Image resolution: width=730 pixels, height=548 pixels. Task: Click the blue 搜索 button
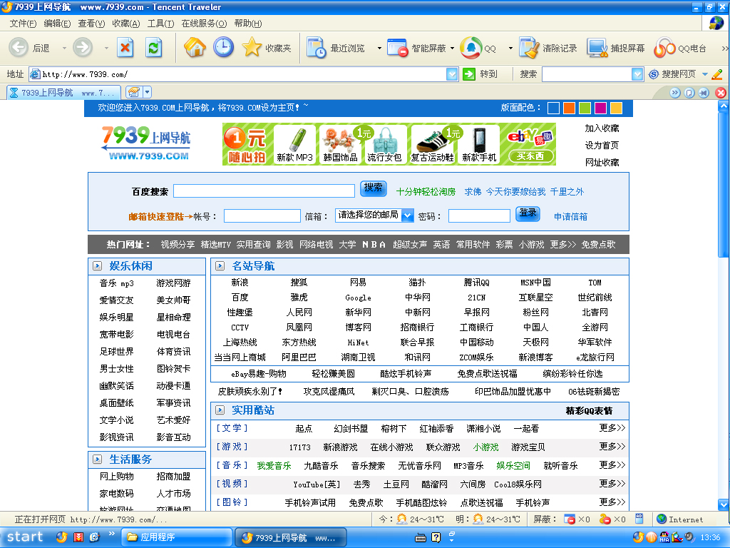coord(373,188)
